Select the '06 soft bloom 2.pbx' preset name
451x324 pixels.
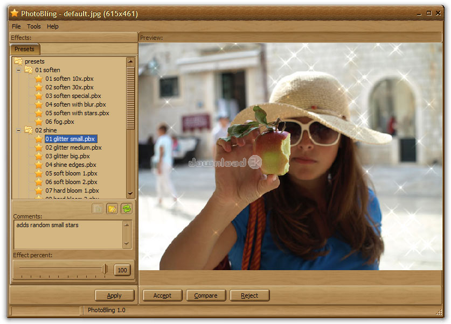71,182
